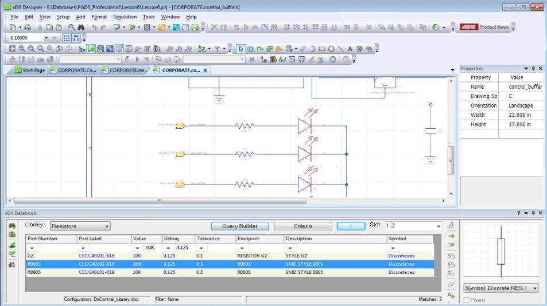Toggle the snap-to-grid button
The height and width of the screenshot is (306, 547).
76,38
